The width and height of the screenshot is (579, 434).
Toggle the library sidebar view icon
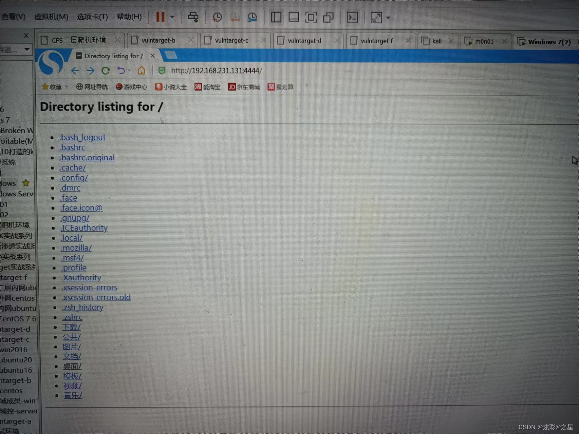tap(276, 17)
